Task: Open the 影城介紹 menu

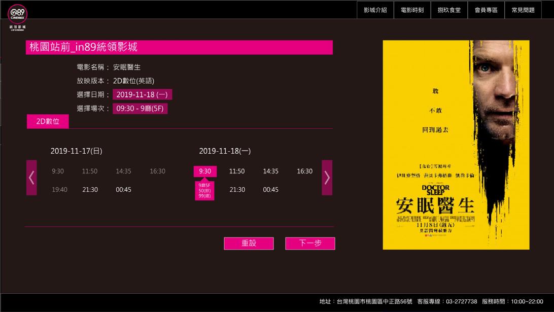Action: pyautogui.click(x=375, y=10)
